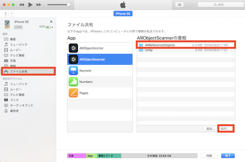245x162 pixels.
Task: Click the 同期 sync button
Action: [209, 156]
